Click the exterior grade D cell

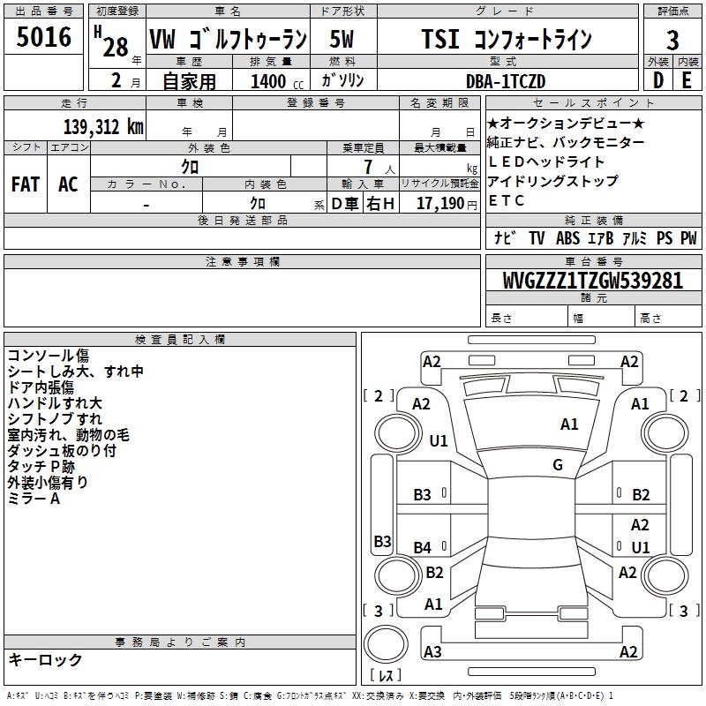coord(657,80)
